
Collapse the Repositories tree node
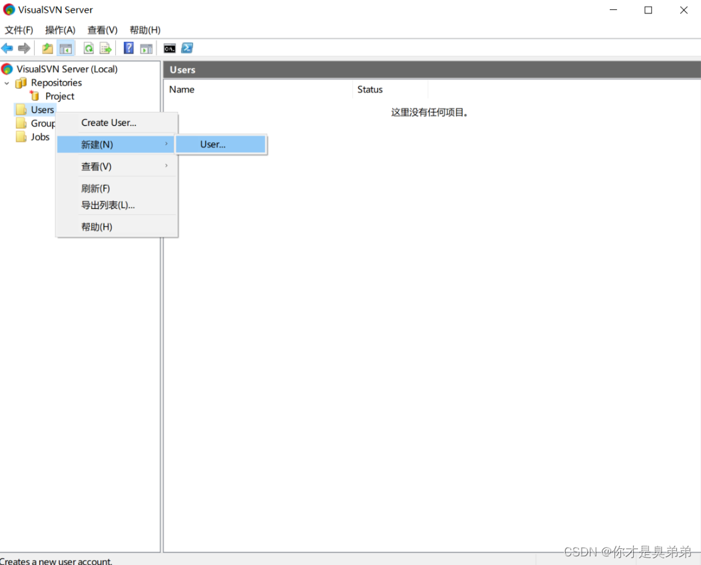point(7,83)
